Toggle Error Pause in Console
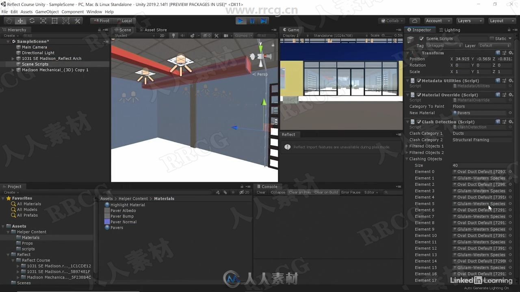The image size is (520, 292). (x=351, y=192)
